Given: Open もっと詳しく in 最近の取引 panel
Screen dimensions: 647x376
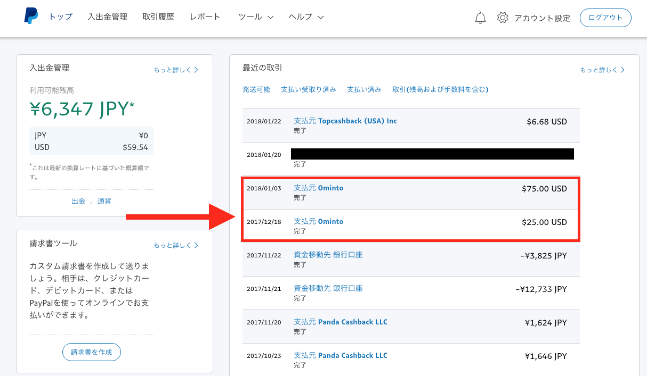Looking at the screenshot, I should [602, 70].
